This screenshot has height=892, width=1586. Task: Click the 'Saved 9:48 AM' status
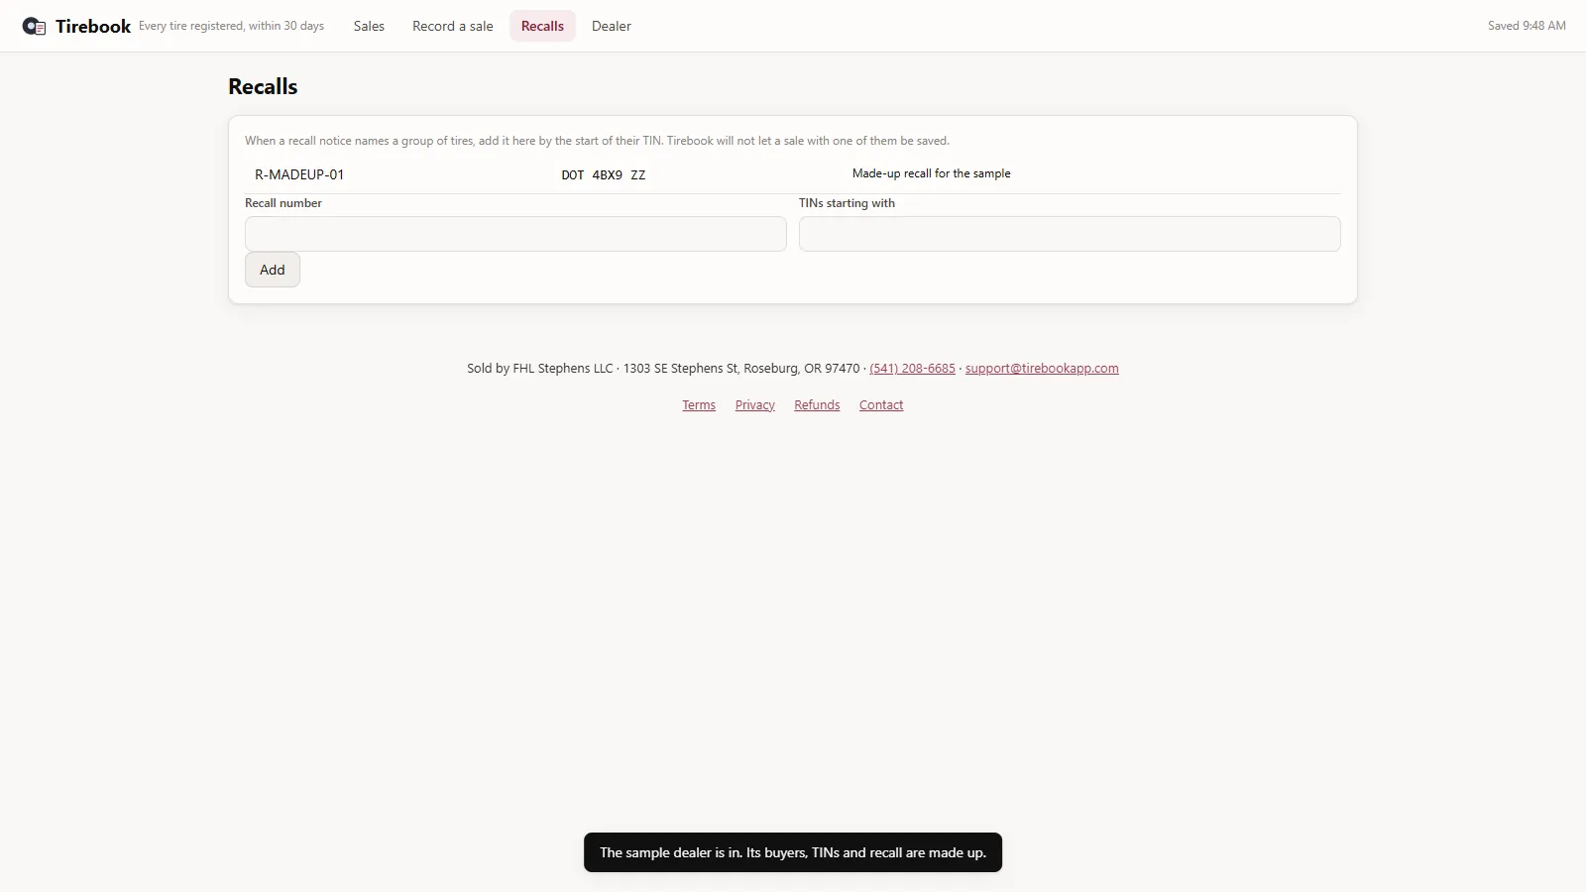1527,26
